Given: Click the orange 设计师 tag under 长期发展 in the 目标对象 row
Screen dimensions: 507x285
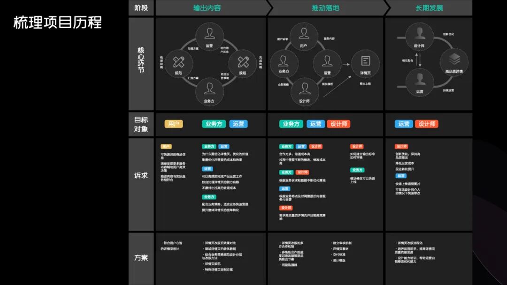Looking at the screenshot, I should pos(427,124).
